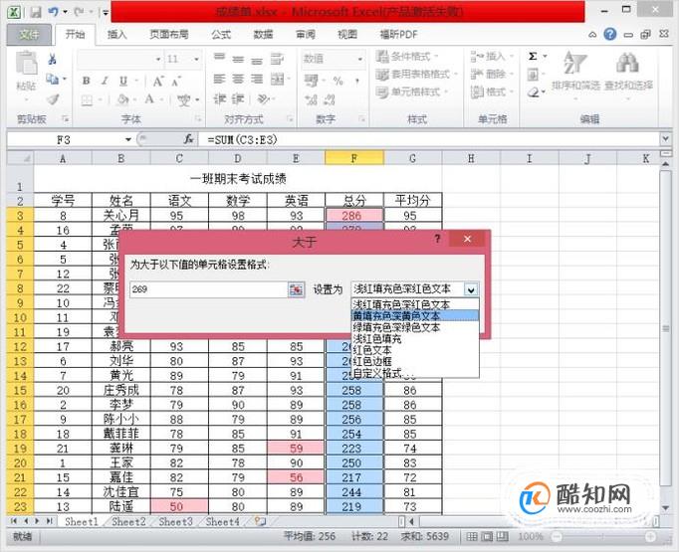Open the font name dropdown arrow
The height and width of the screenshot is (552, 679).
click(158, 60)
